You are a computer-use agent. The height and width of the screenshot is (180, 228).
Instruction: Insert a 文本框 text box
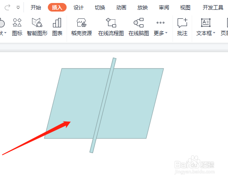[x=204, y=27]
